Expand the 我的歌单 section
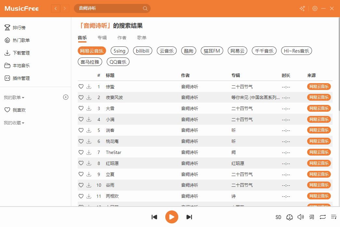Image resolution: width=340 pixels, height=227 pixels. tap(14, 97)
